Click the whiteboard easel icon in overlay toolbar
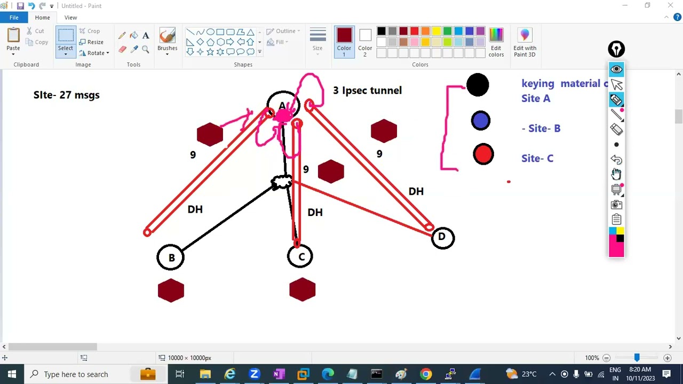This screenshot has width=683, height=384. [616, 189]
